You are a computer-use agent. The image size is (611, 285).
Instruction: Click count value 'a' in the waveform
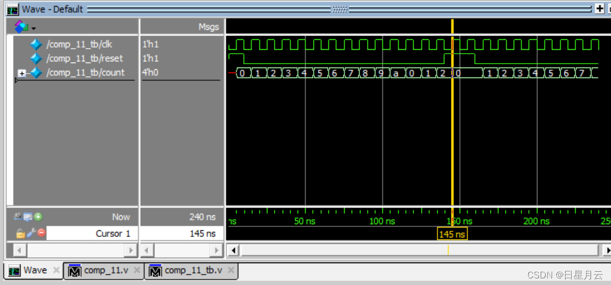(x=396, y=73)
